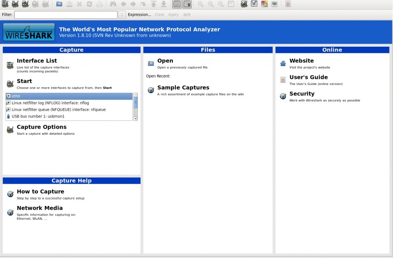Click the Wireshark logo banner image
Viewport: 393px width, 258px height.
tap(29, 32)
